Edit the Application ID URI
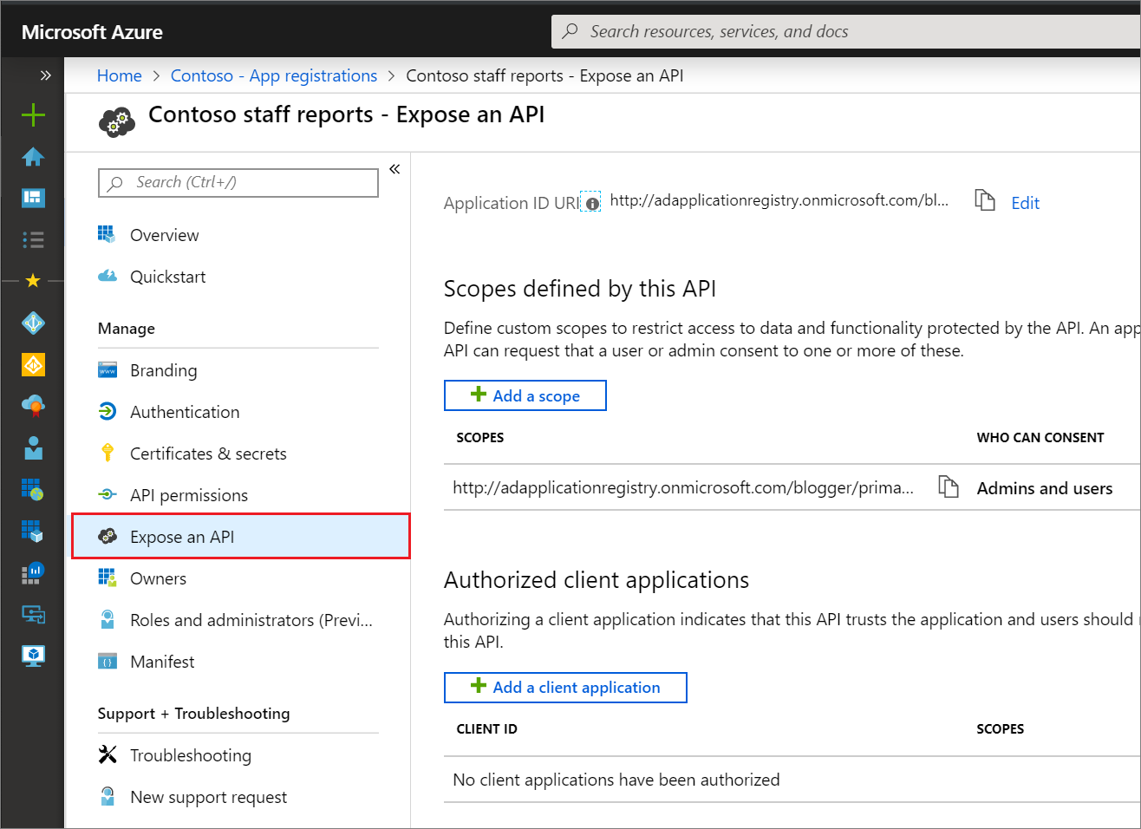This screenshot has height=829, width=1141. coord(1025,203)
